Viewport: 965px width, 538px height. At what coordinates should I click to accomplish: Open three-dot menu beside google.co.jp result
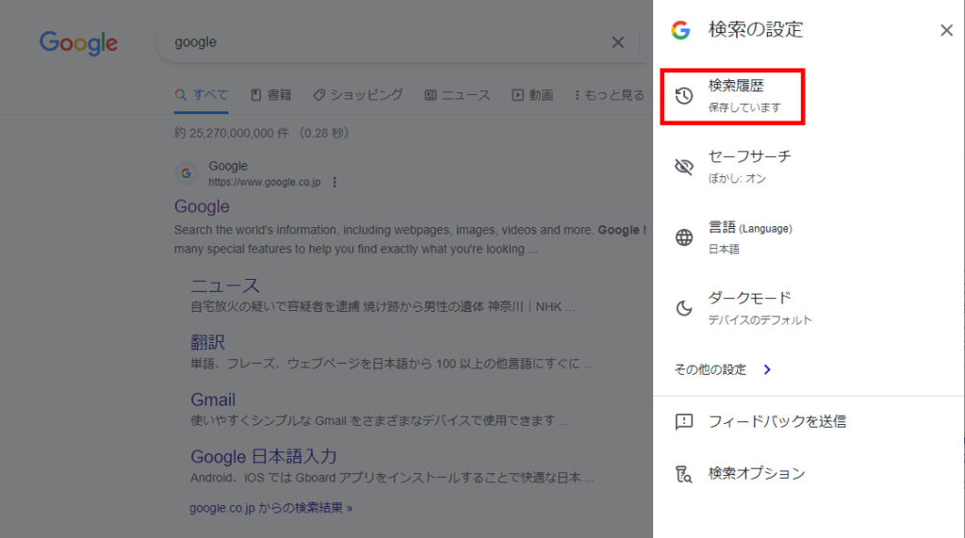point(335,182)
